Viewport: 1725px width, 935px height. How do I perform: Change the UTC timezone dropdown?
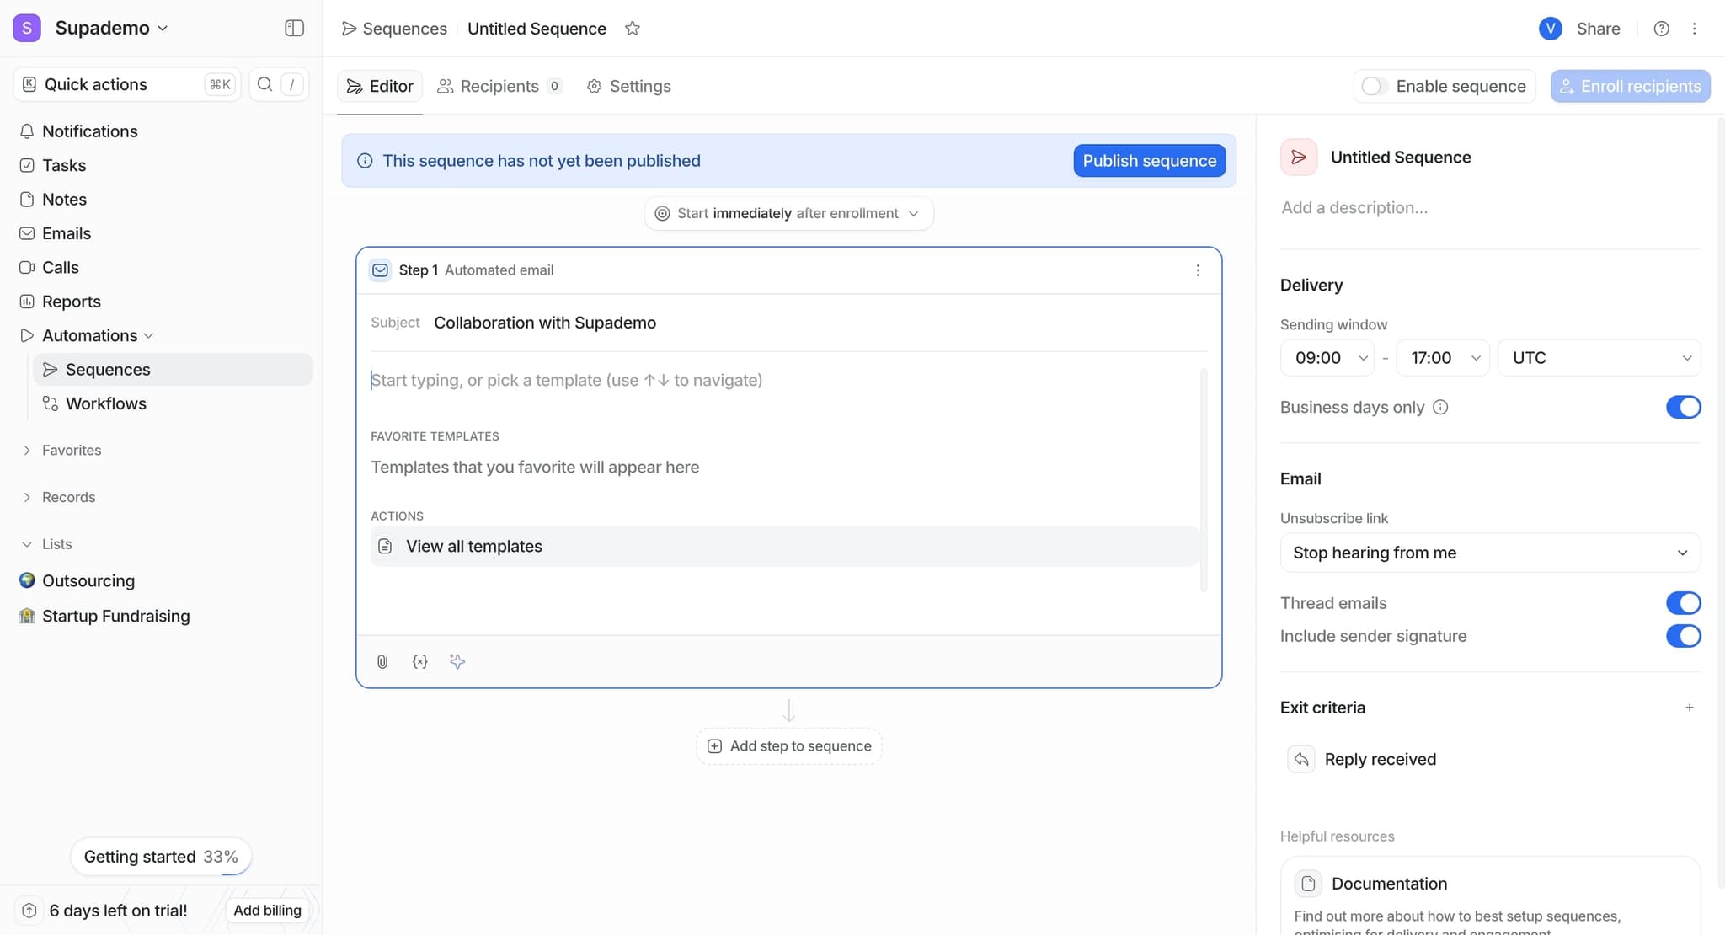pyautogui.click(x=1598, y=357)
